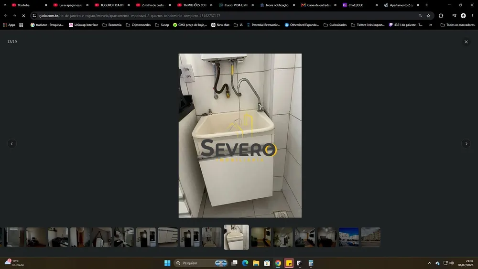Open the 'Uniswap Interface' bookmark
478x269 pixels.
click(83, 25)
